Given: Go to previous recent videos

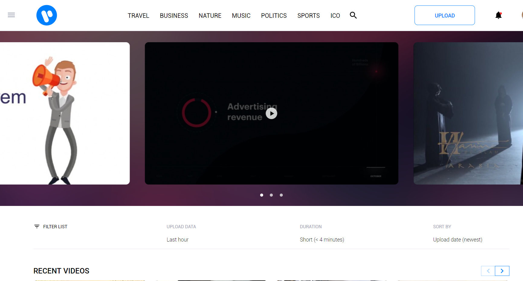Looking at the screenshot, I should pyautogui.click(x=488, y=271).
